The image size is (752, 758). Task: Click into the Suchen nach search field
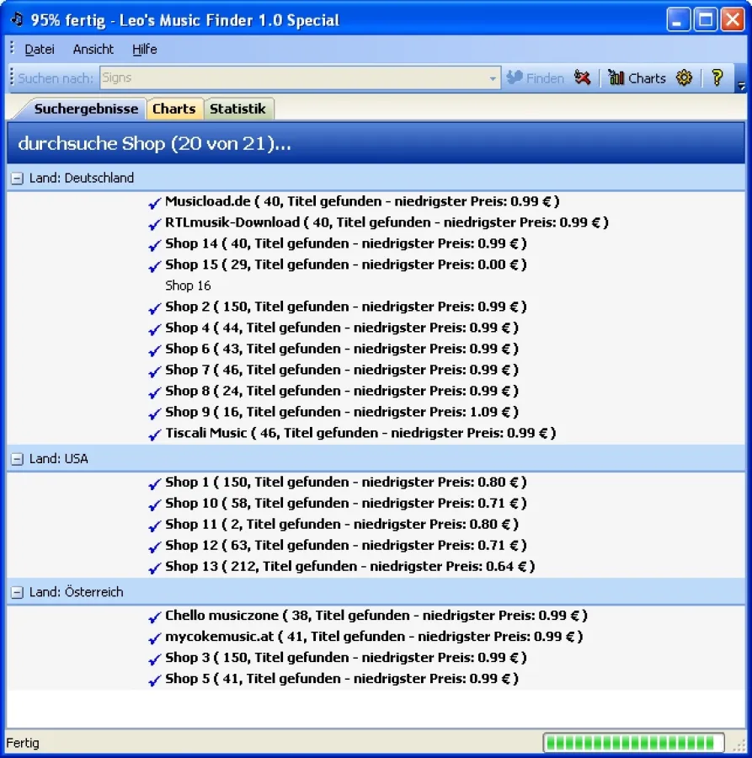tap(292, 78)
